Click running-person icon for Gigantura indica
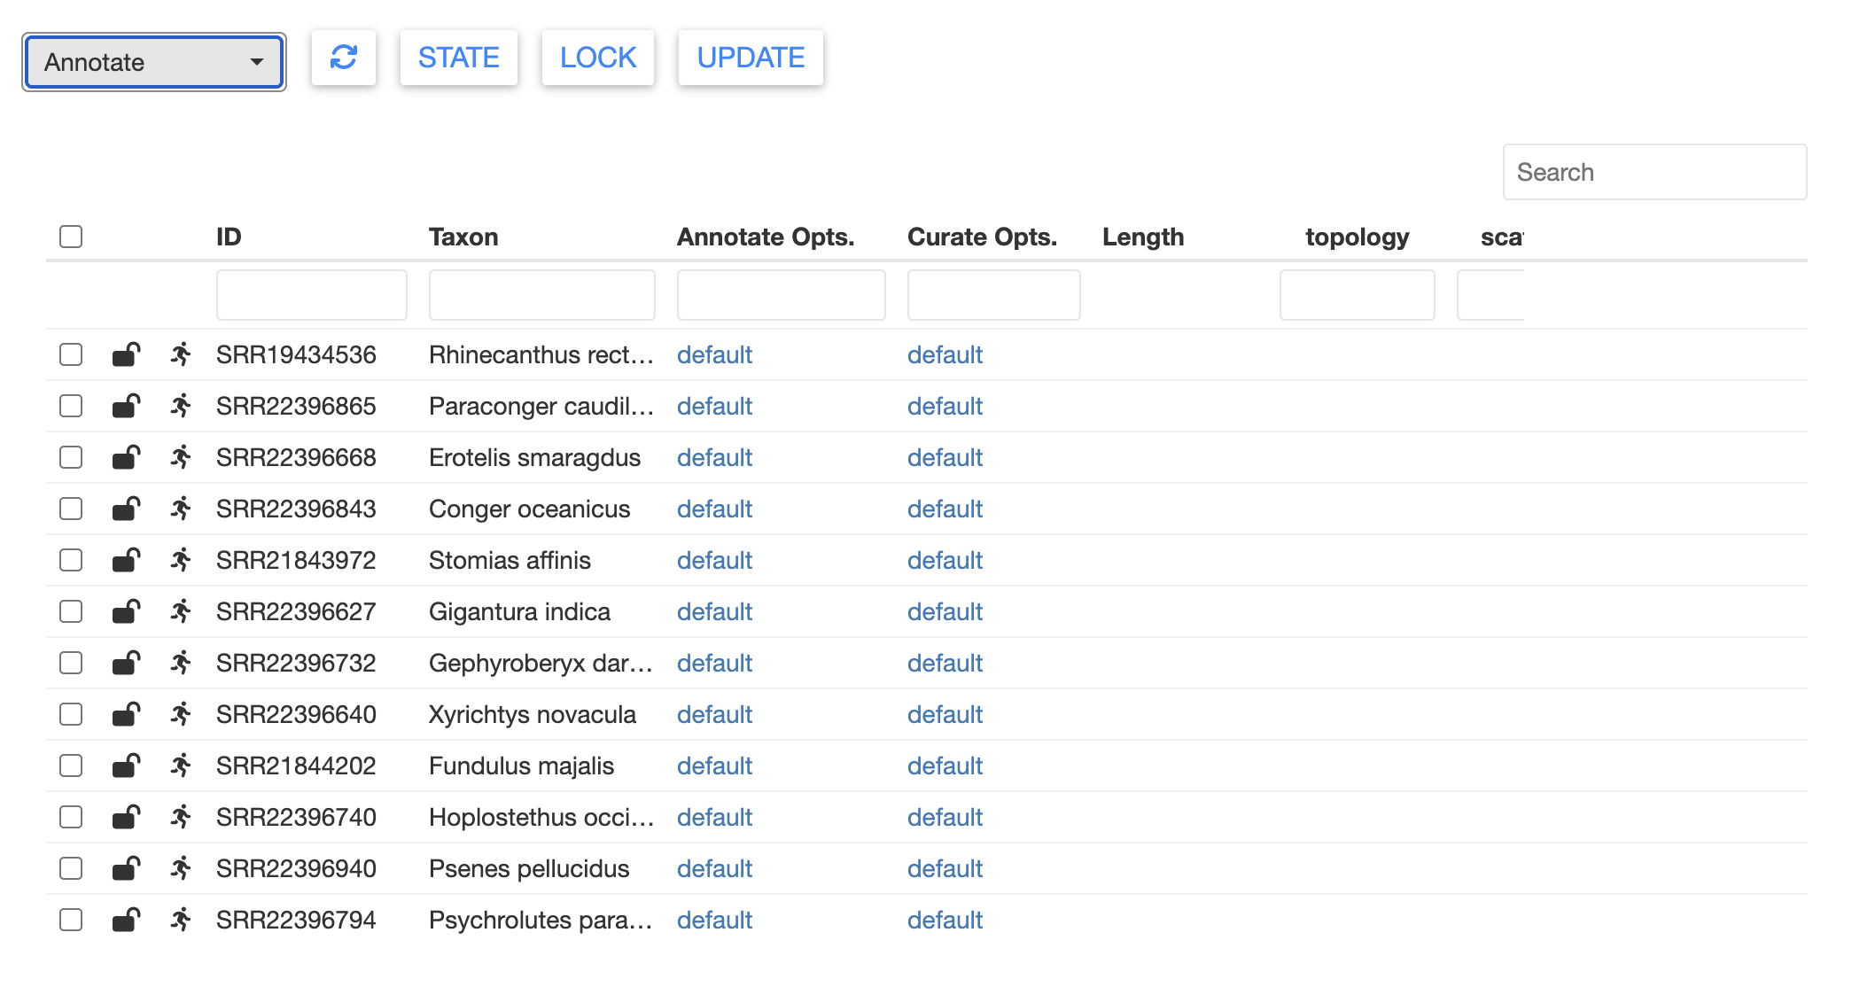1852x987 pixels. point(181,611)
